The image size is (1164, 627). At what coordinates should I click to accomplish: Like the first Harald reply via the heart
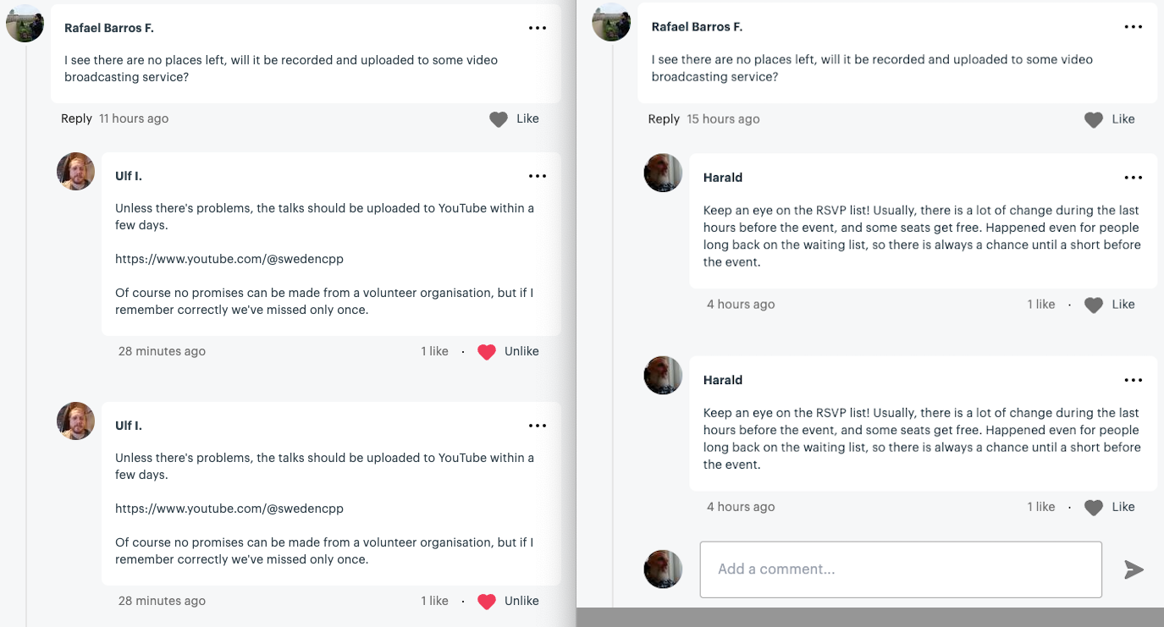coord(1094,305)
